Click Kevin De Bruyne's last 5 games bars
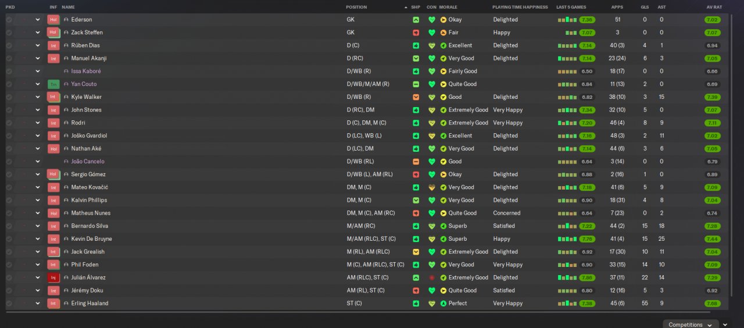The width and height of the screenshot is (744, 328). (x=567, y=239)
